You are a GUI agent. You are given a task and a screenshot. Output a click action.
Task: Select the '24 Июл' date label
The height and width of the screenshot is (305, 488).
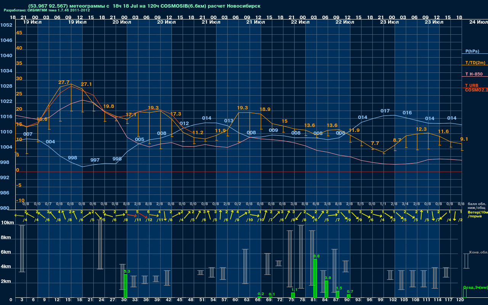478,22
